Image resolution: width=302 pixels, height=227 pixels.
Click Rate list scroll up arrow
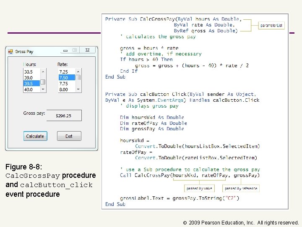tap(78, 71)
